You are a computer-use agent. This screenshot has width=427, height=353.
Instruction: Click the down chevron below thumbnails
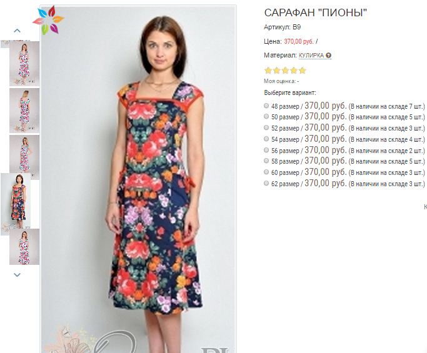(17, 275)
